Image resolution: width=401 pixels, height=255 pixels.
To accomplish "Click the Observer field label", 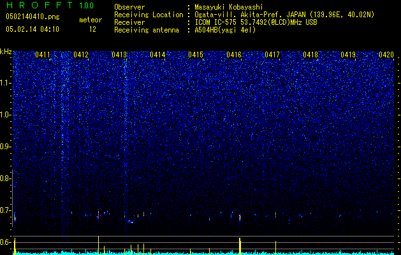I will point(129,7).
